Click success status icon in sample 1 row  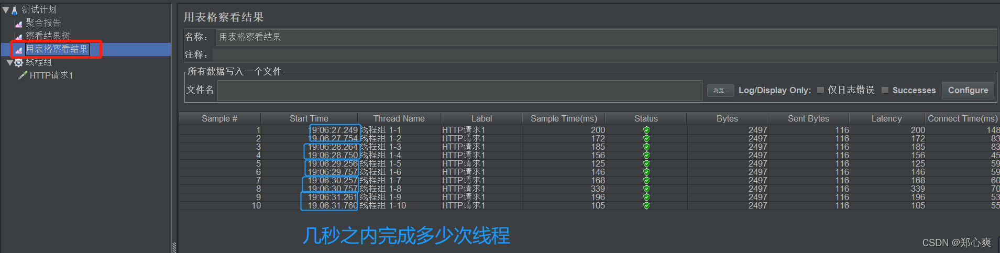pyautogui.click(x=646, y=130)
